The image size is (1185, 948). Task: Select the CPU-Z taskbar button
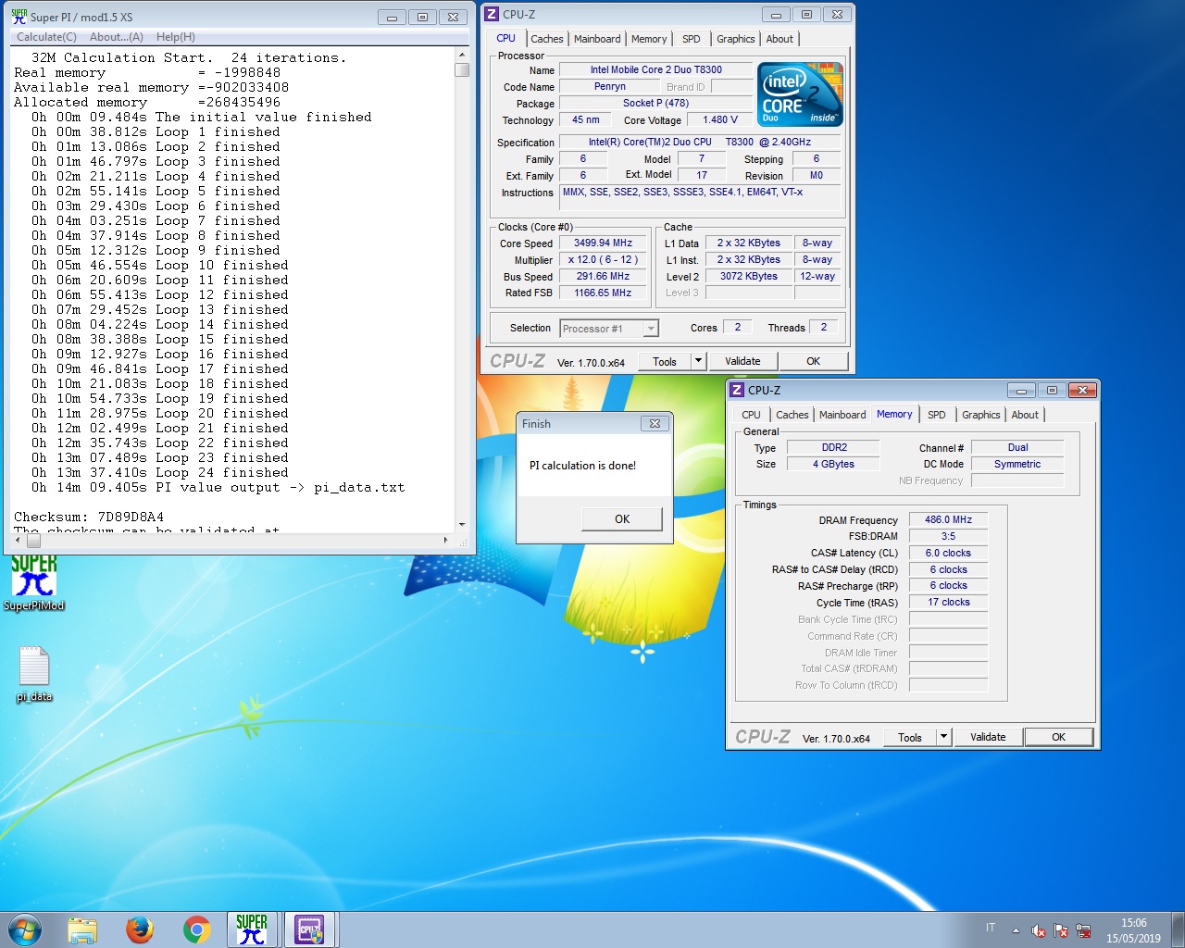click(x=309, y=929)
